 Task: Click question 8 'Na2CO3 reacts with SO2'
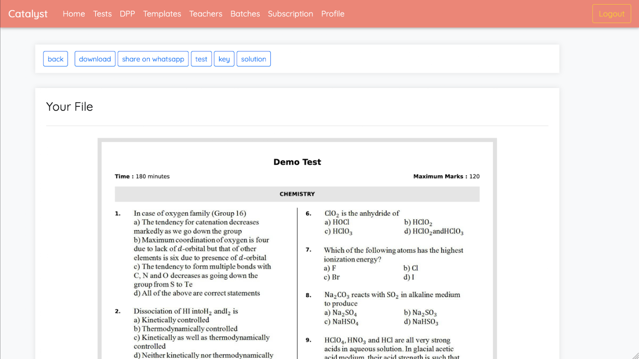pos(392,299)
